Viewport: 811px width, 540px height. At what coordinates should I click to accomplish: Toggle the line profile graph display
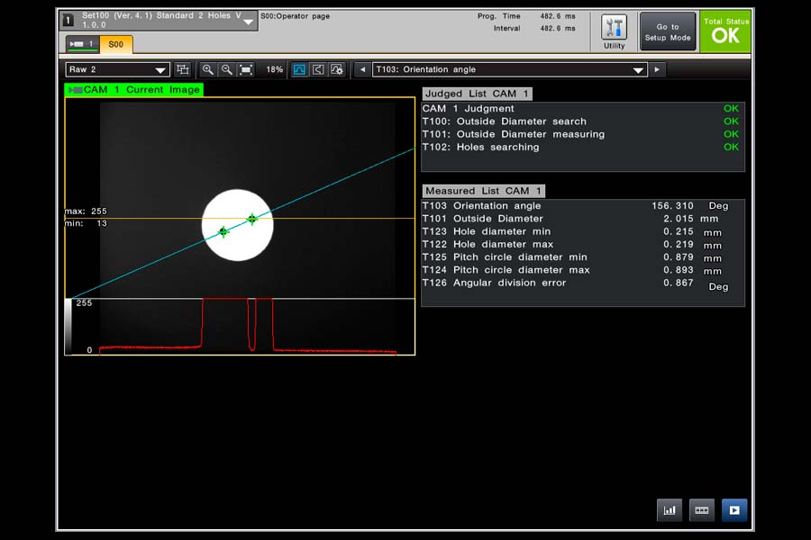point(299,69)
